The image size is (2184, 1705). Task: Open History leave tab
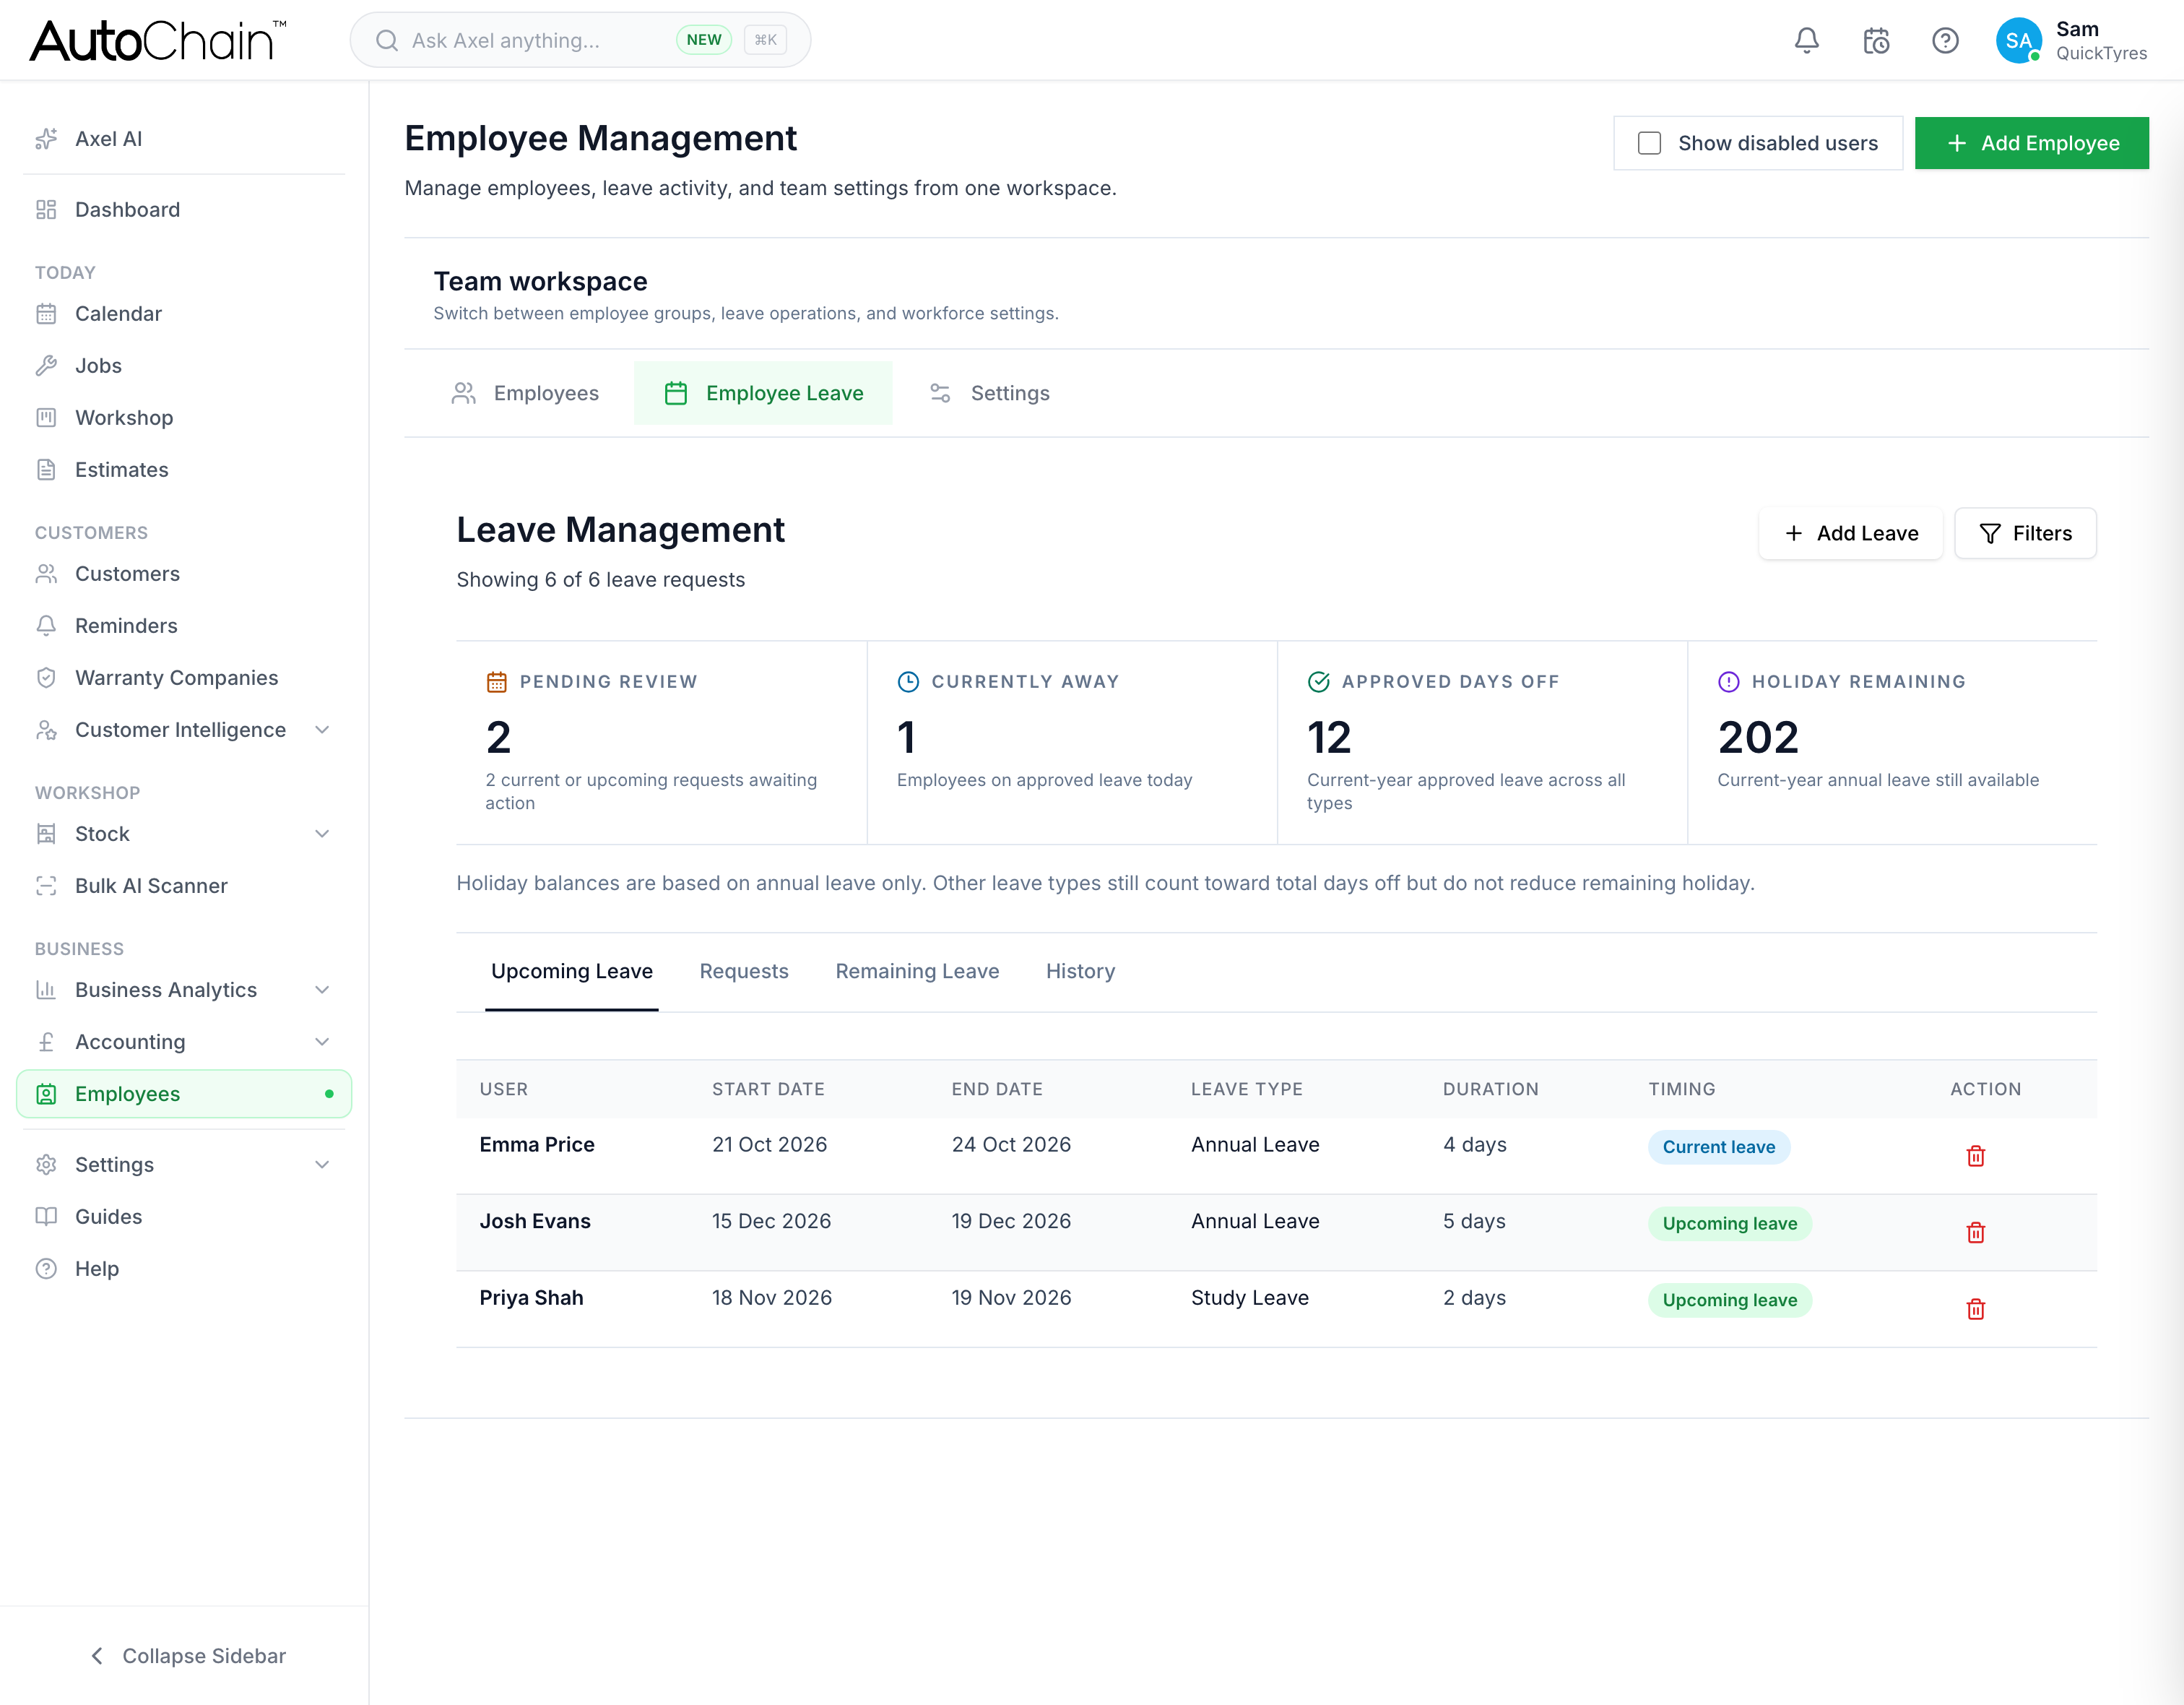click(x=1080, y=970)
